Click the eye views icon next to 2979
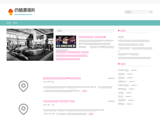The height and width of the screenshot is (120, 160). point(45,82)
